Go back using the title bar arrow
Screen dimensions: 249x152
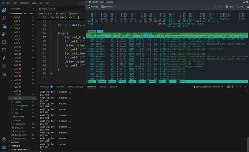[x=70, y=3]
